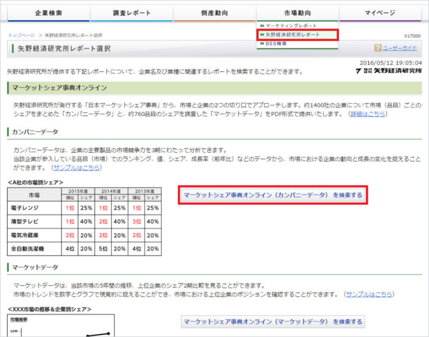Screen dimensions: 429x337
Task: Open the マイページ navigation tab
Action: coord(380,13)
